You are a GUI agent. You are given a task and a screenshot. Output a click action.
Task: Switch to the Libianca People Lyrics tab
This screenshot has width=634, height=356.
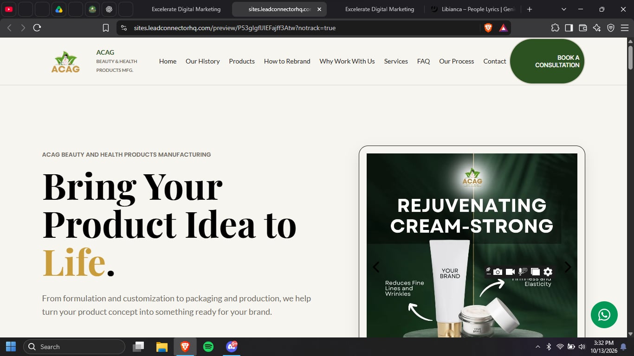tap(474, 9)
